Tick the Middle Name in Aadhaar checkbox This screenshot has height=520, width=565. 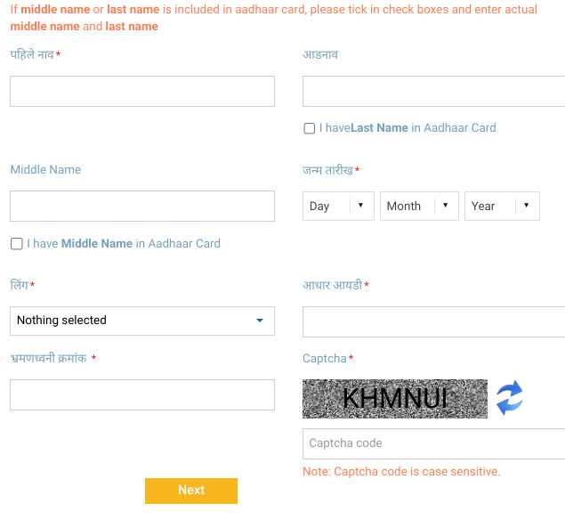pyautogui.click(x=17, y=244)
